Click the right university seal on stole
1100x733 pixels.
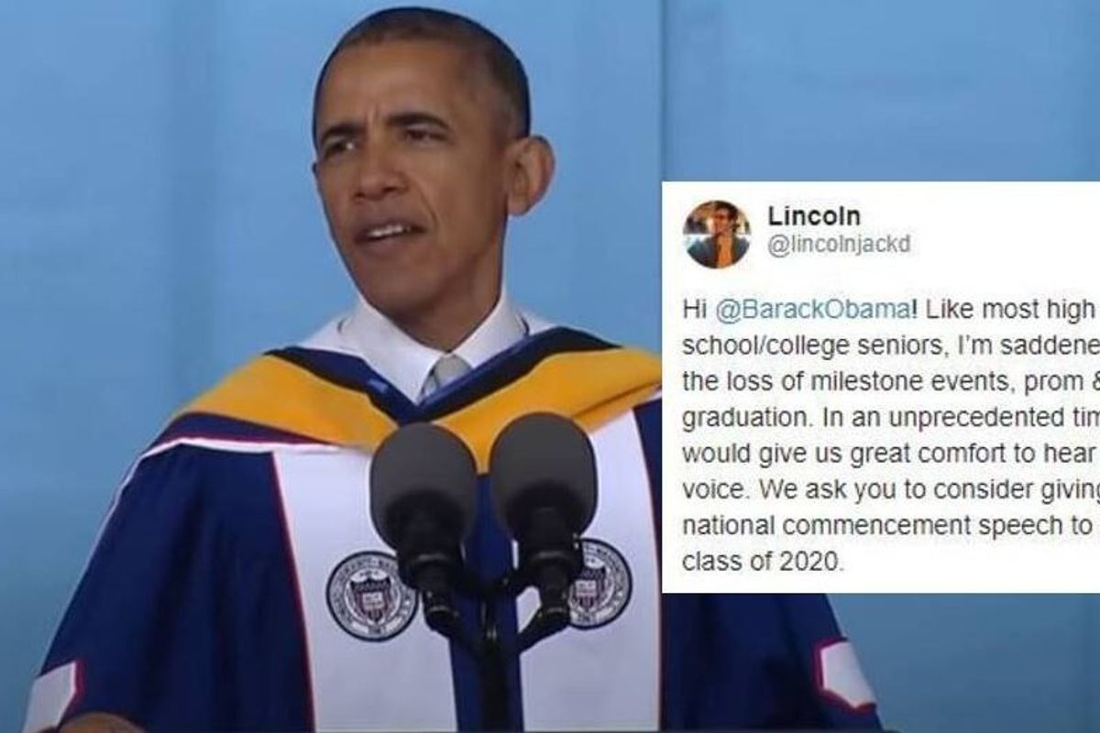point(599,584)
